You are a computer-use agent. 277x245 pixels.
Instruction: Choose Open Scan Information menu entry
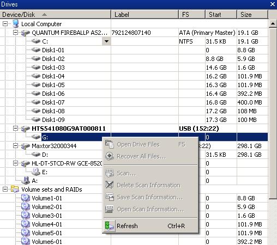(150, 209)
